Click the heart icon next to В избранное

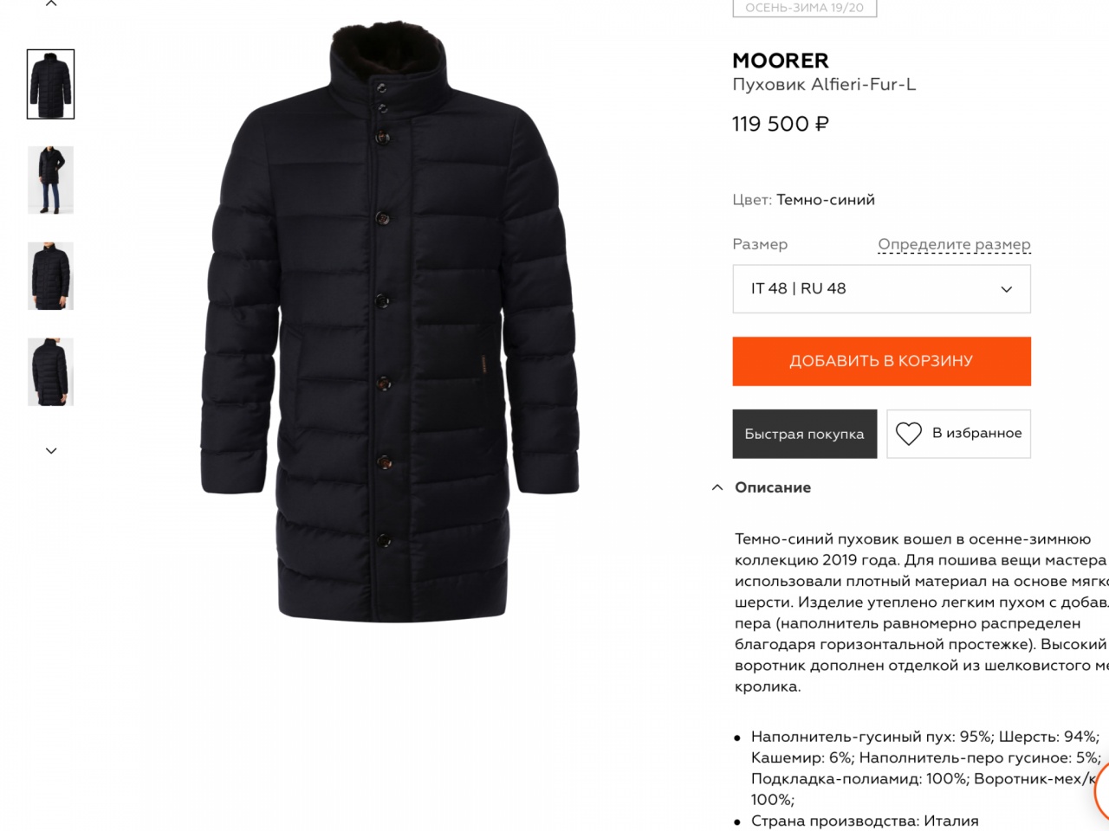tap(908, 434)
